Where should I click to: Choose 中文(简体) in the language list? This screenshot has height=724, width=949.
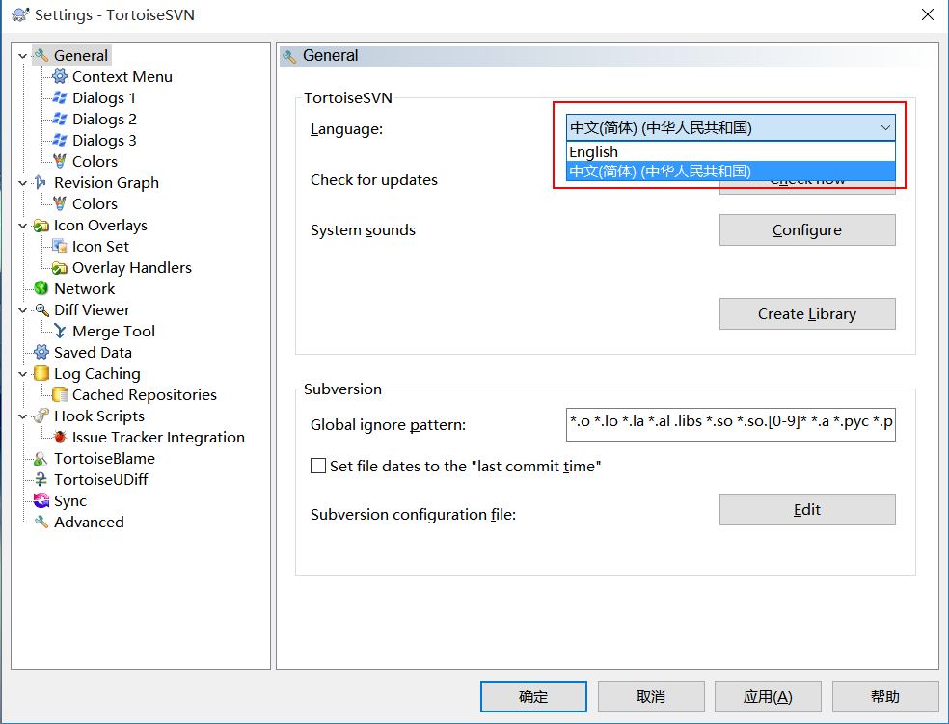730,172
